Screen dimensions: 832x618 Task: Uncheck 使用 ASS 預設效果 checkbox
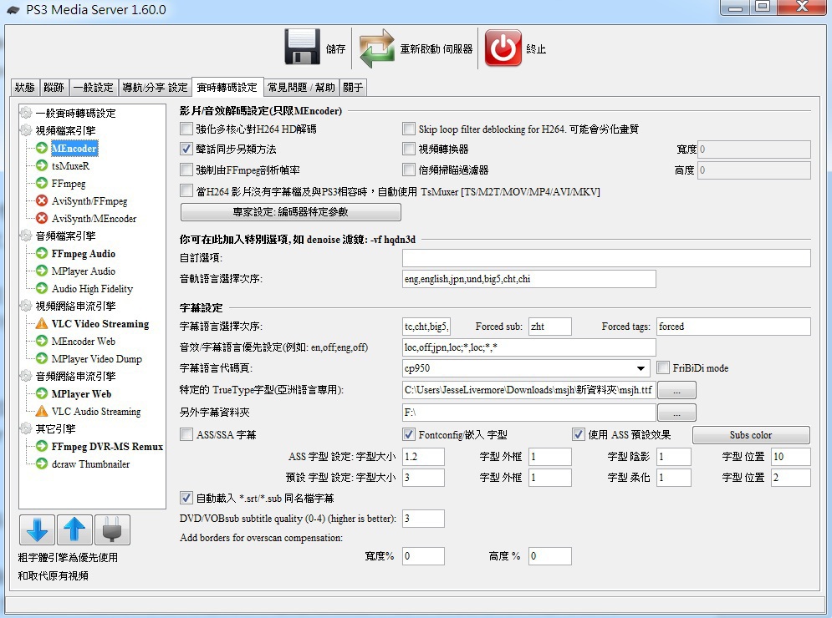pos(579,434)
